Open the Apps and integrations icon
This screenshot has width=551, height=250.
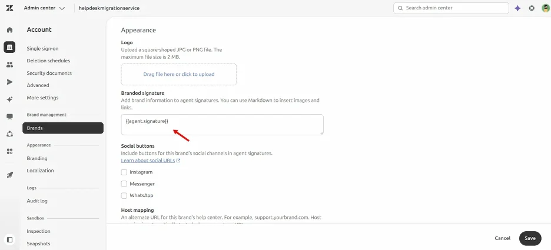click(x=9, y=151)
